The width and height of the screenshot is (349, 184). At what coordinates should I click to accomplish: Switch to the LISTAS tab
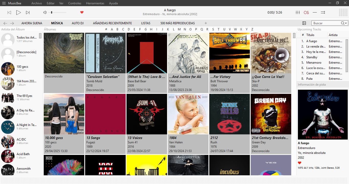(146, 23)
